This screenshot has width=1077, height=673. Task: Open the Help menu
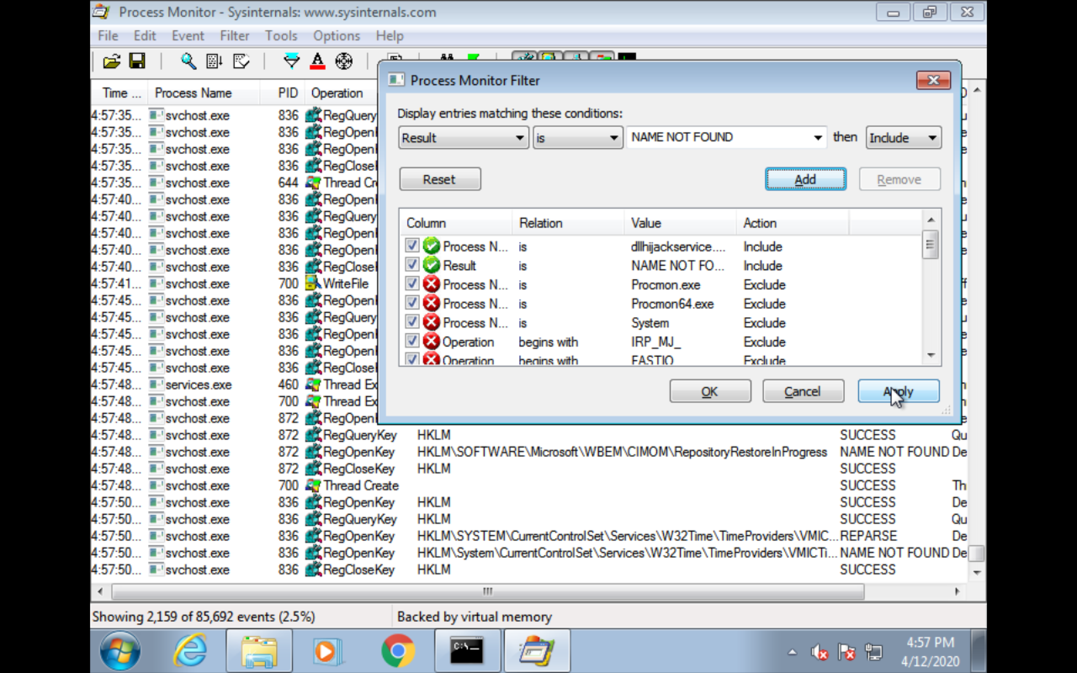pyautogui.click(x=390, y=36)
